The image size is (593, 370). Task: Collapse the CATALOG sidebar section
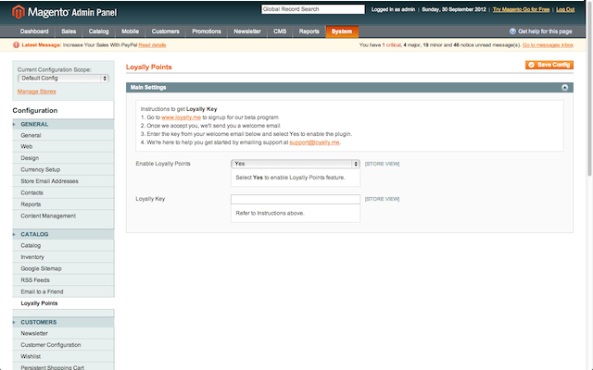(x=63, y=234)
